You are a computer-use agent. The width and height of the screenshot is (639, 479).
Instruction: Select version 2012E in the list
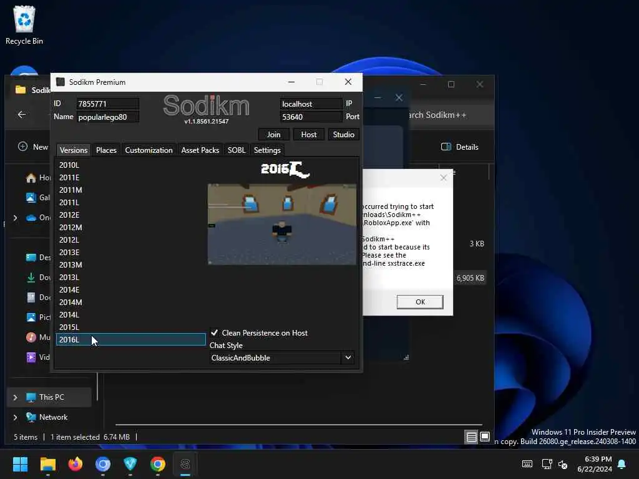(130, 215)
